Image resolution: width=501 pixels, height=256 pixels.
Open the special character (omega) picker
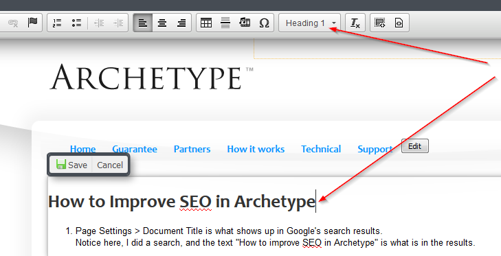(264, 23)
